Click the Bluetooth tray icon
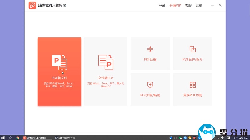The width and height of the screenshot is (250, 140). pos(199,138)
